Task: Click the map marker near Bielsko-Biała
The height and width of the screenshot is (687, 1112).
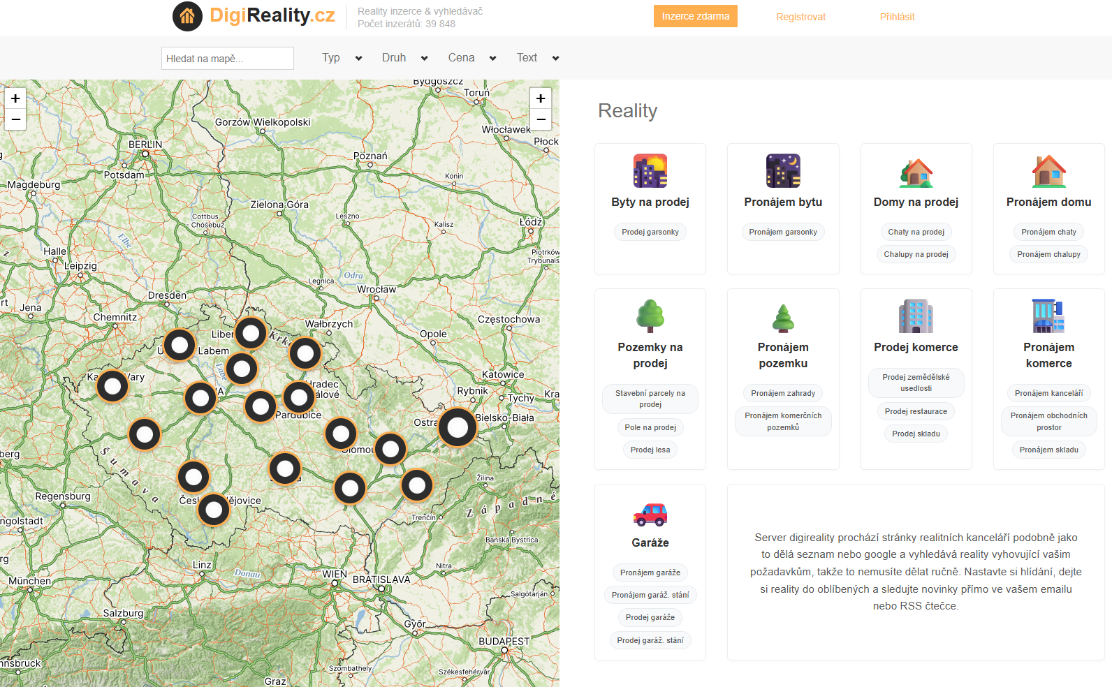Action: [458, 427]
